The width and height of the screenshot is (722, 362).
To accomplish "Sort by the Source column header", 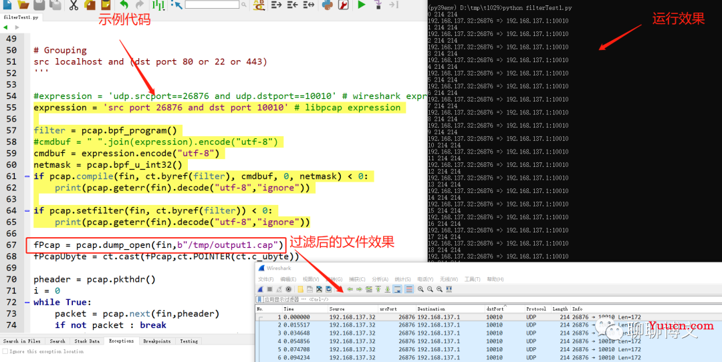I will pos(353,309).
